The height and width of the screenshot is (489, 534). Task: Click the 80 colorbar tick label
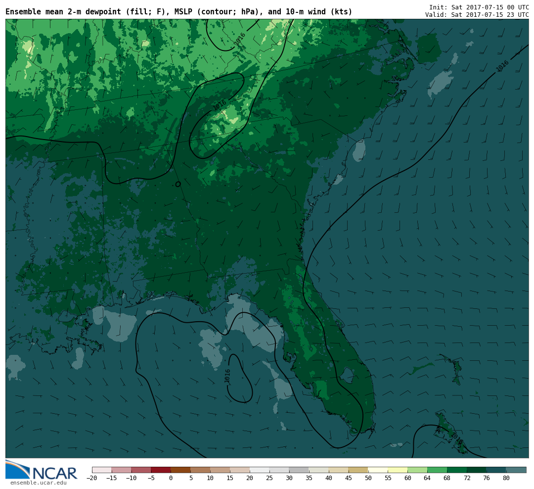[x=506, y=478]
